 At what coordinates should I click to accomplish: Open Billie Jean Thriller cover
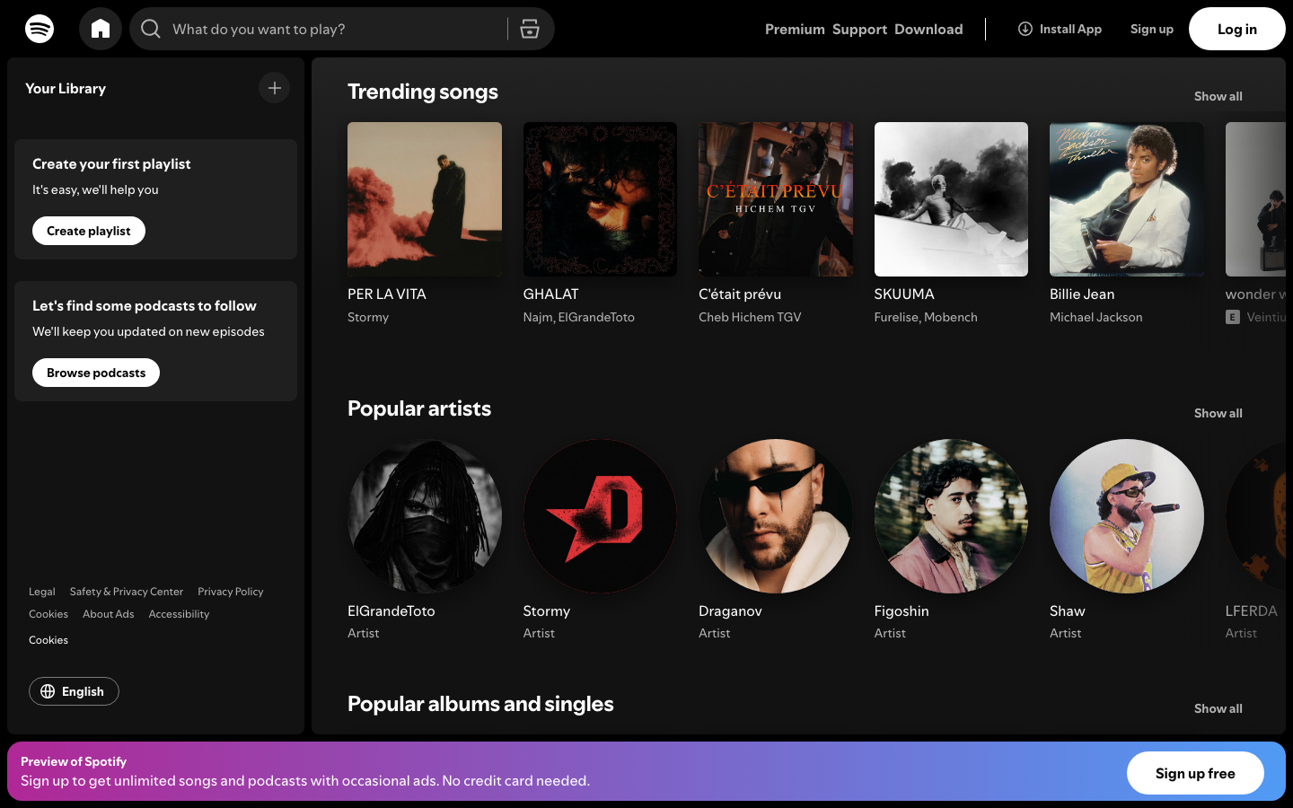coord(1127,199)
